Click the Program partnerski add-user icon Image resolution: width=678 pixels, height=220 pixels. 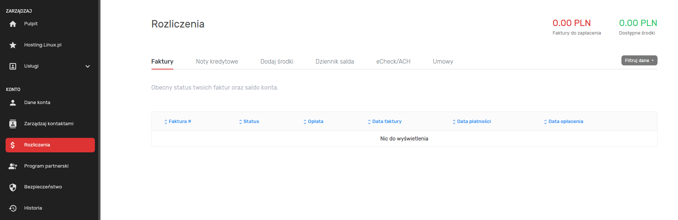coord(13,166)
